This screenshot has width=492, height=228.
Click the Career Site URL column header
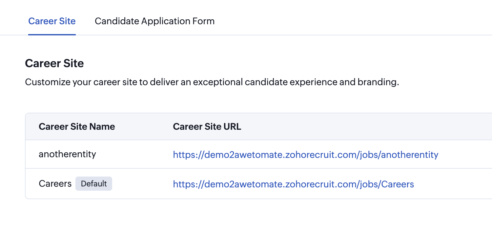pos(207,127)
